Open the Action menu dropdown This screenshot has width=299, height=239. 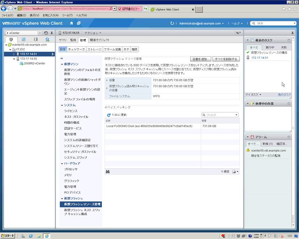point(93,33)
